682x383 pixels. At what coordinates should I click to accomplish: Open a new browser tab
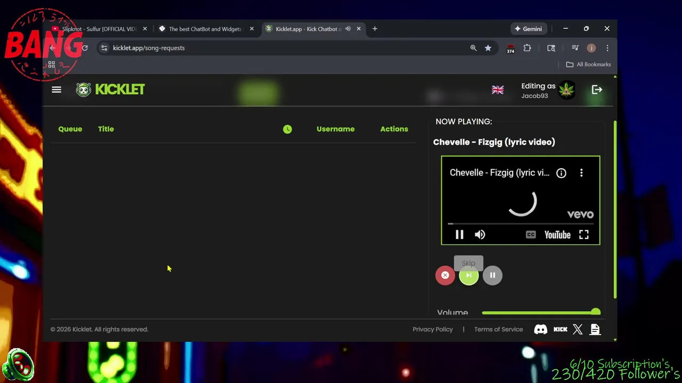tap(375, 29)
